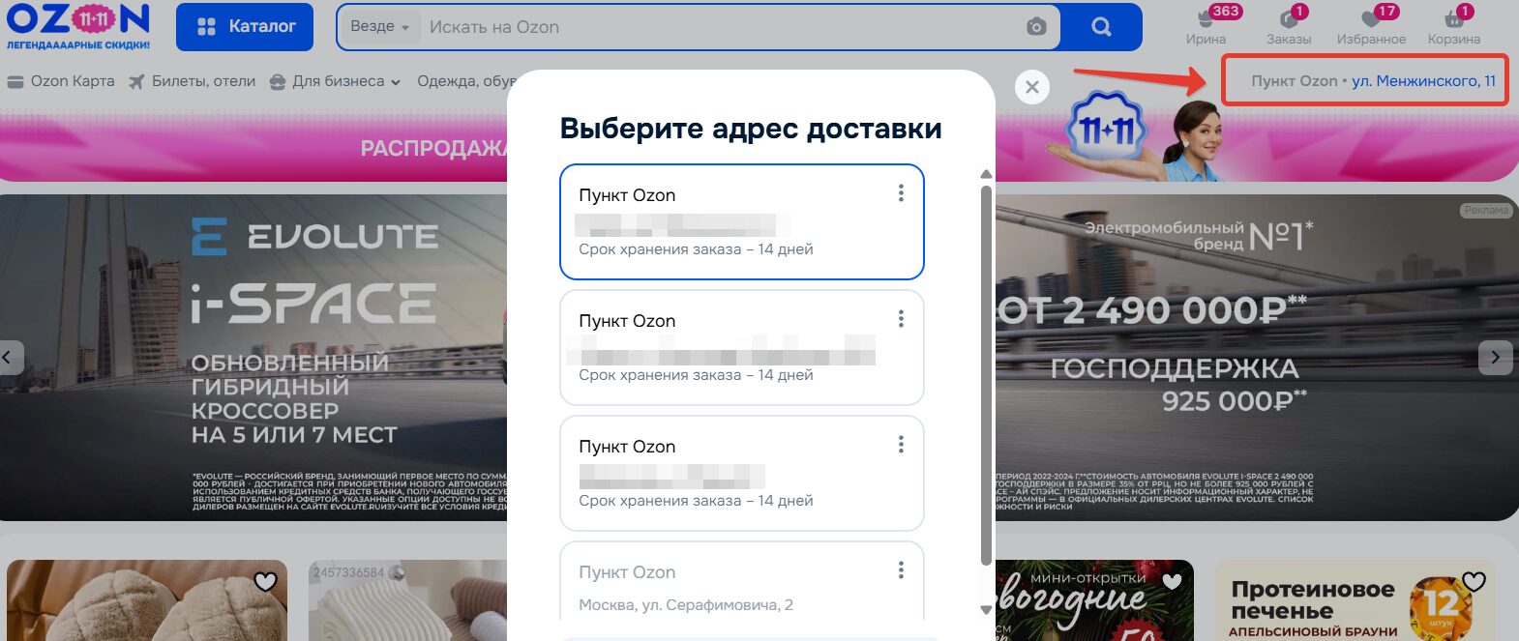Expand the Для бизнеса dropdown

tap(336, 81)
